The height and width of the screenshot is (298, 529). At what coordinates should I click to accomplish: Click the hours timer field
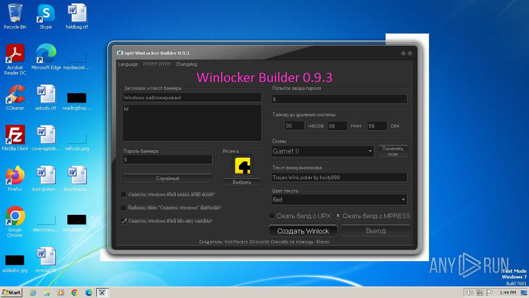tap(295, 126)
